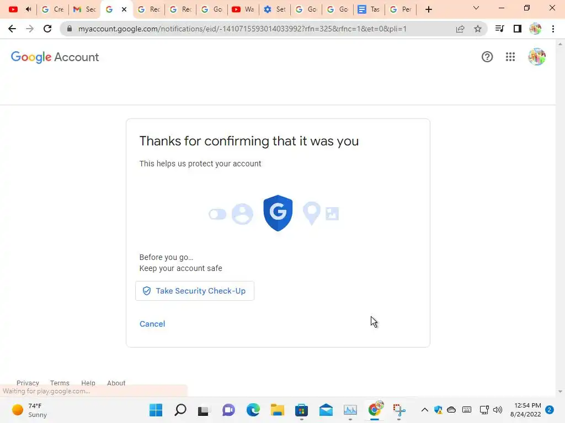Click the Take Security Check-Up button
565x423 pixels.
(x=195, y=291)
